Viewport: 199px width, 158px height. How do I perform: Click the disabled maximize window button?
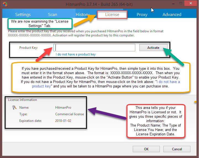tap(181, 3)
